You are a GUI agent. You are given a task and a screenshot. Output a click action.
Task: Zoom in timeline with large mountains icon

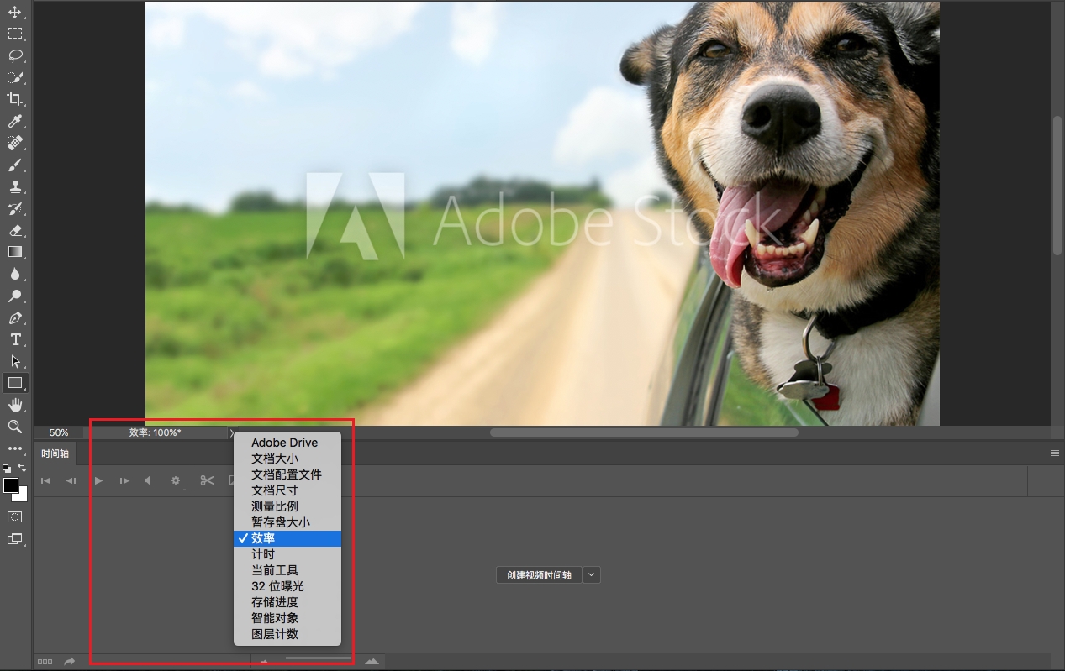[x=372, y=662]
